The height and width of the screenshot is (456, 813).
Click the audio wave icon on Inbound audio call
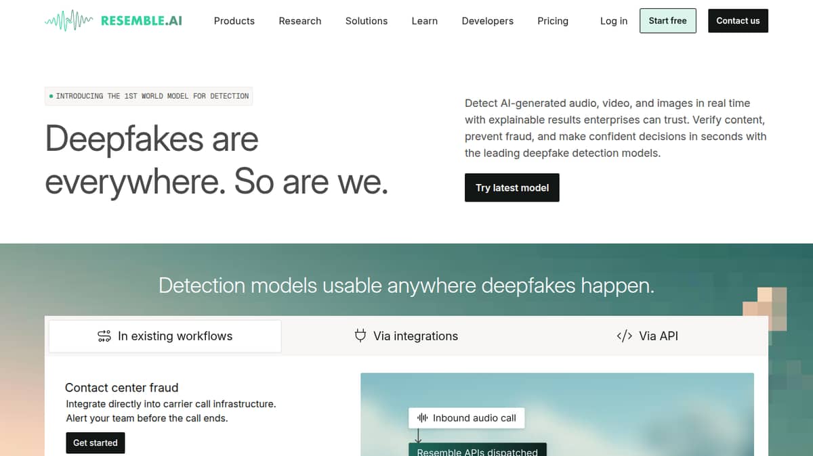click(x=423, y=418)
